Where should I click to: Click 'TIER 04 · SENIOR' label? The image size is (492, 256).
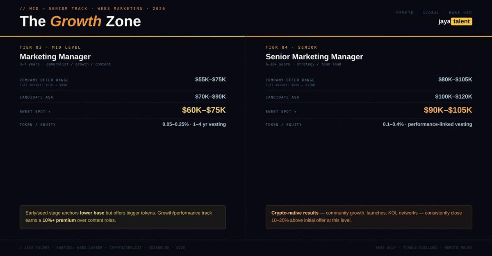[x=292, y=47]
